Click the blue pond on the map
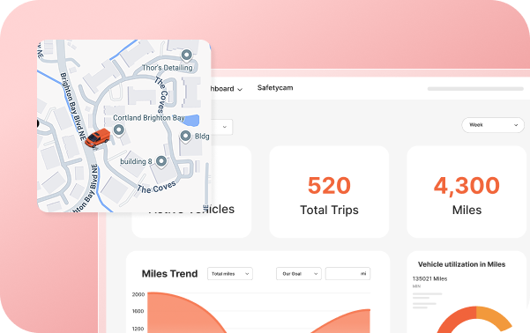The width and height of the screenshot is (530, 333). (191, 120)
